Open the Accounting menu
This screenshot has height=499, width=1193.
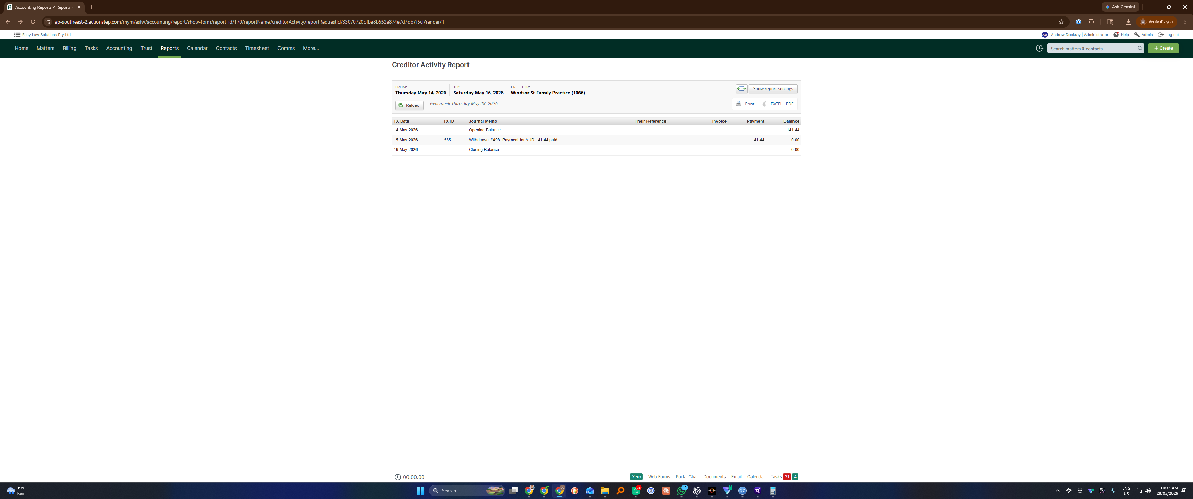point(119,48)
